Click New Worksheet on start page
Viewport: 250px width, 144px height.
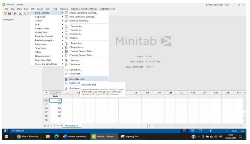pos(140,67)
